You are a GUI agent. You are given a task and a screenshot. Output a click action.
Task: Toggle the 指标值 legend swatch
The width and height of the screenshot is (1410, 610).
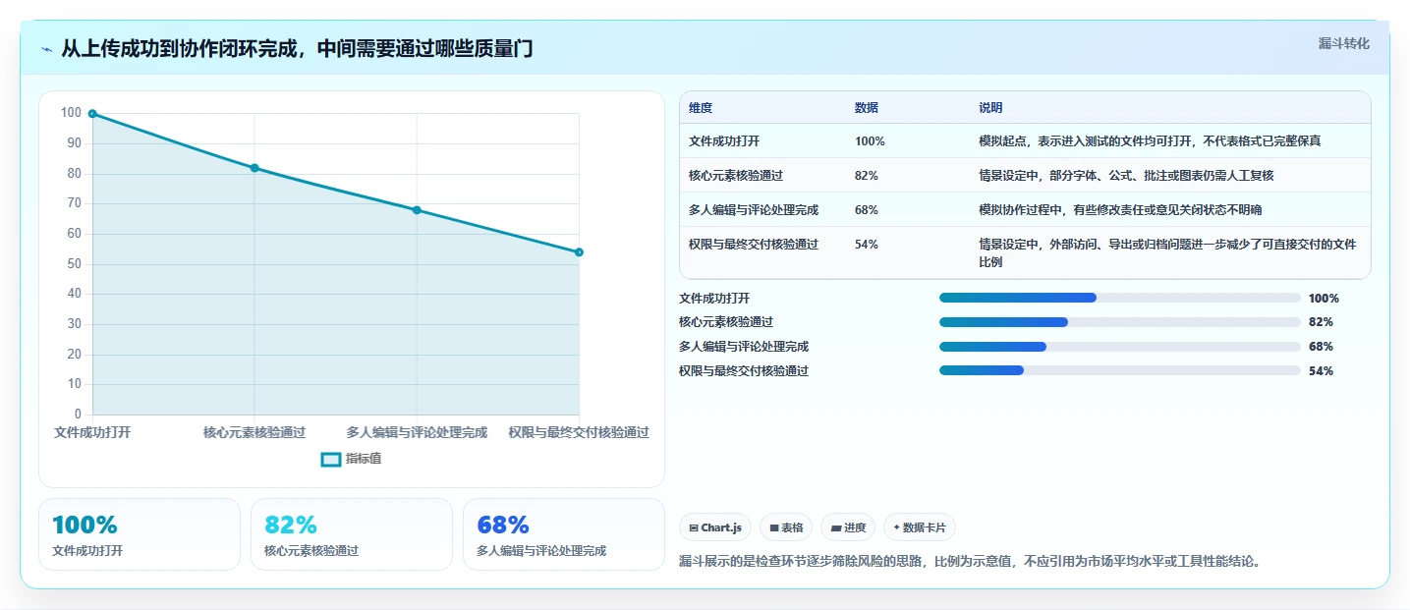[x=331, y=459]
